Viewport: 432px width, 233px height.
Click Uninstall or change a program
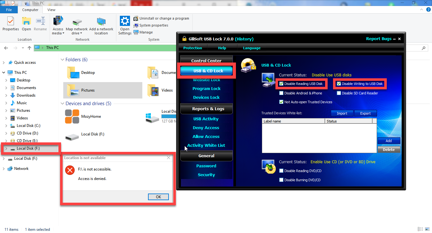pyautogui.click(x=161, y=18)
